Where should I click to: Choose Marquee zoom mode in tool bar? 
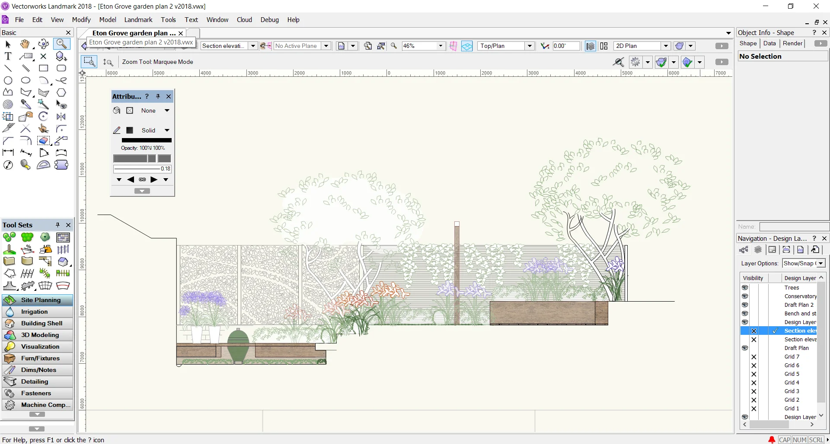89,62
